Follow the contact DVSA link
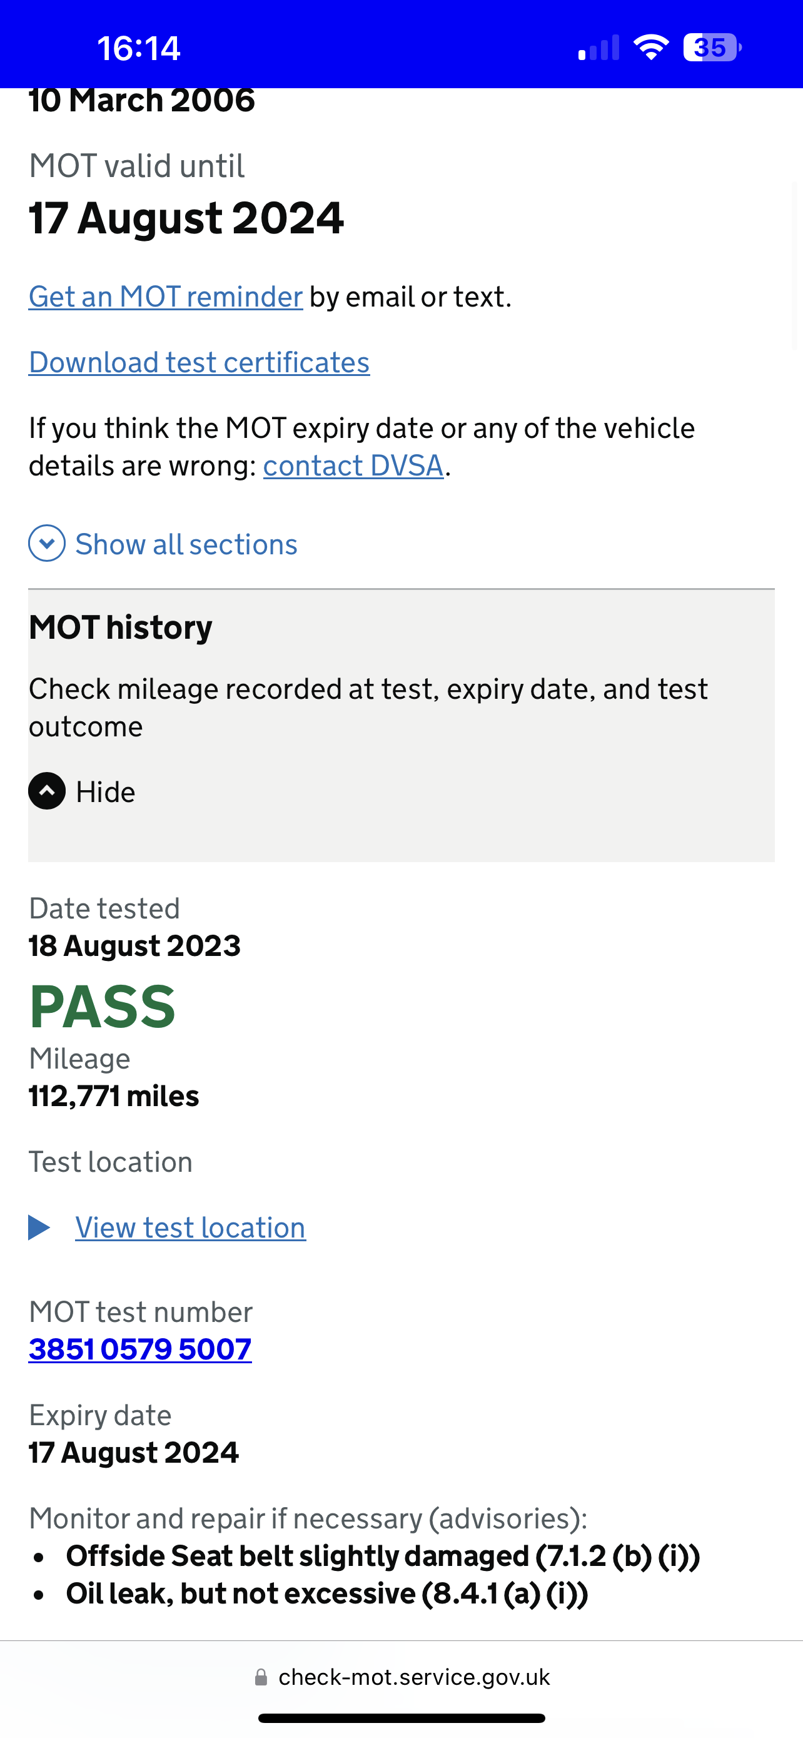The width and height of the screenshot is (803, 1738). 353,465
